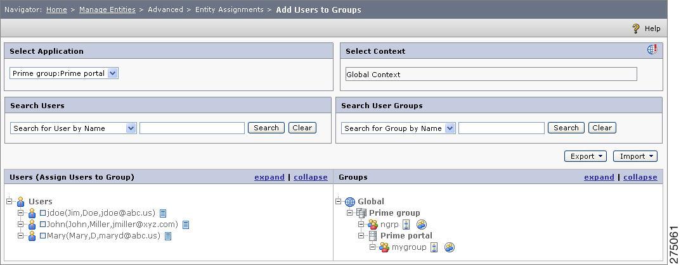Screen dimensions: 681x265
Task: Click the Global Context input field
Action: click(x=491, y=74)
